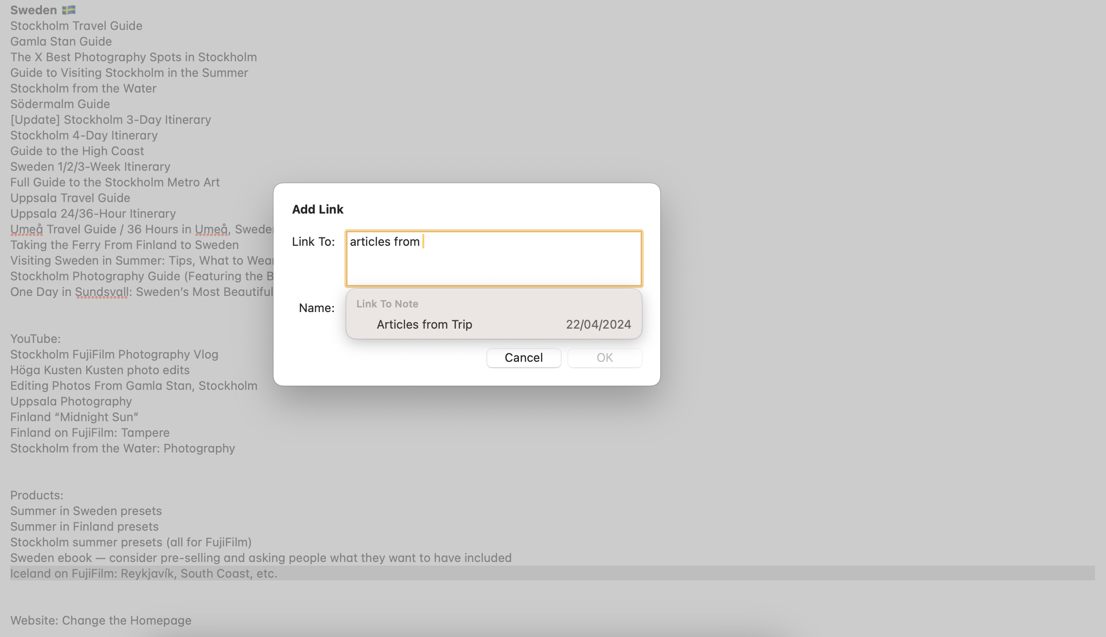Click 'Full Guide to Stockholm Metro Art'

point(115,183)
